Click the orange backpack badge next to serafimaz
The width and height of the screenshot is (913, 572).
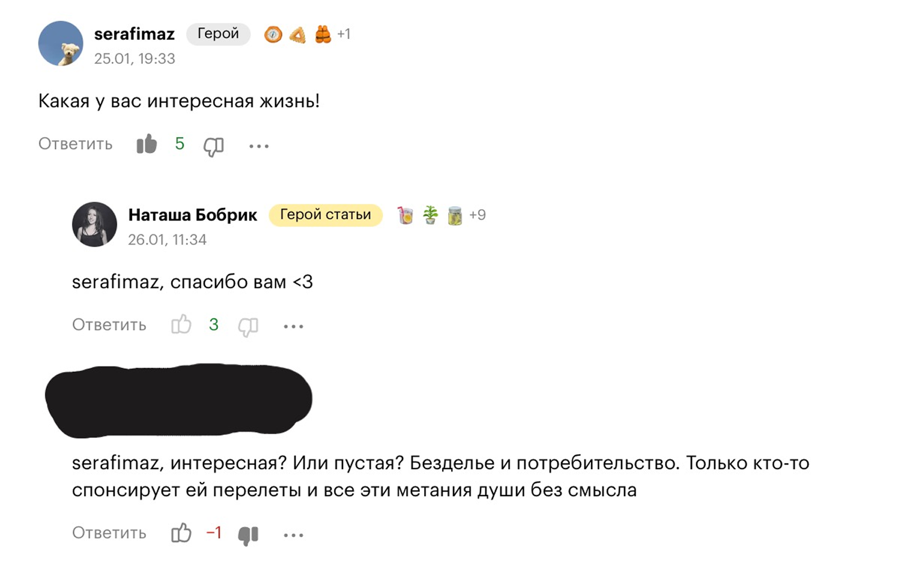pos(323,34)
